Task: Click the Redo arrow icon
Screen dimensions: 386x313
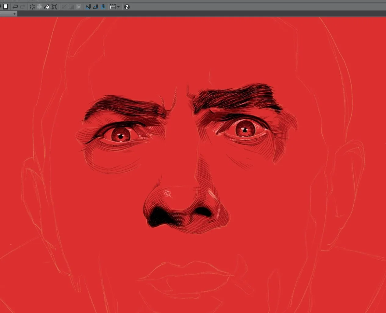Action: [22, 7]
